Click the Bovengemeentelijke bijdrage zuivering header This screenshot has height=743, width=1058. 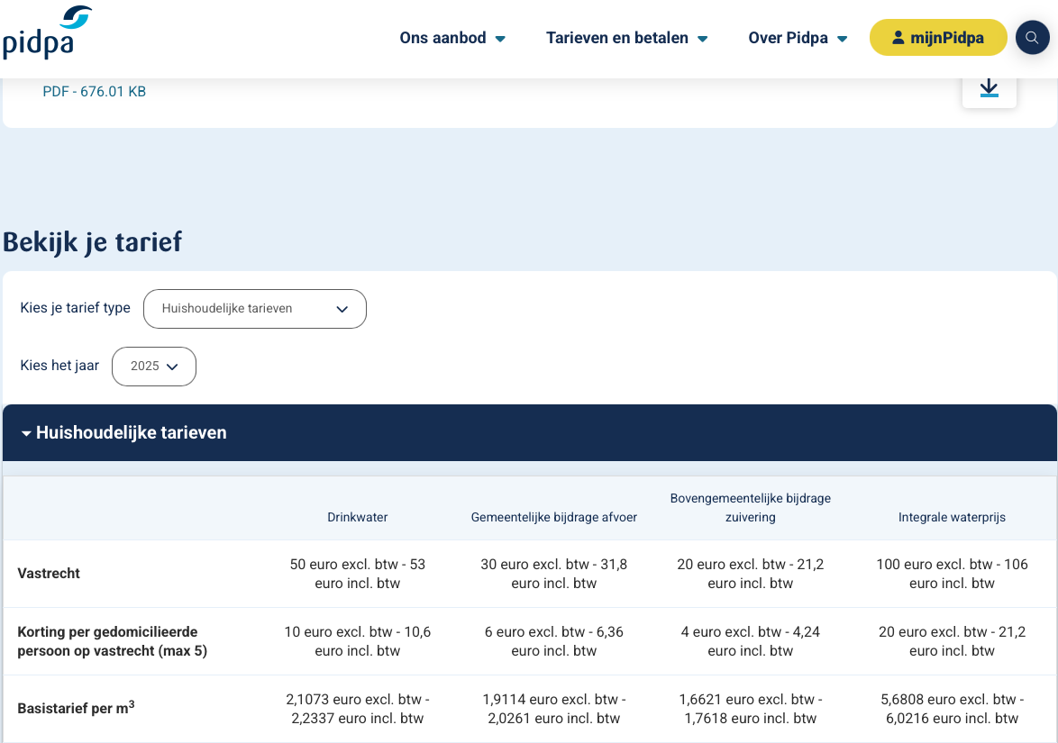[750, 507]
